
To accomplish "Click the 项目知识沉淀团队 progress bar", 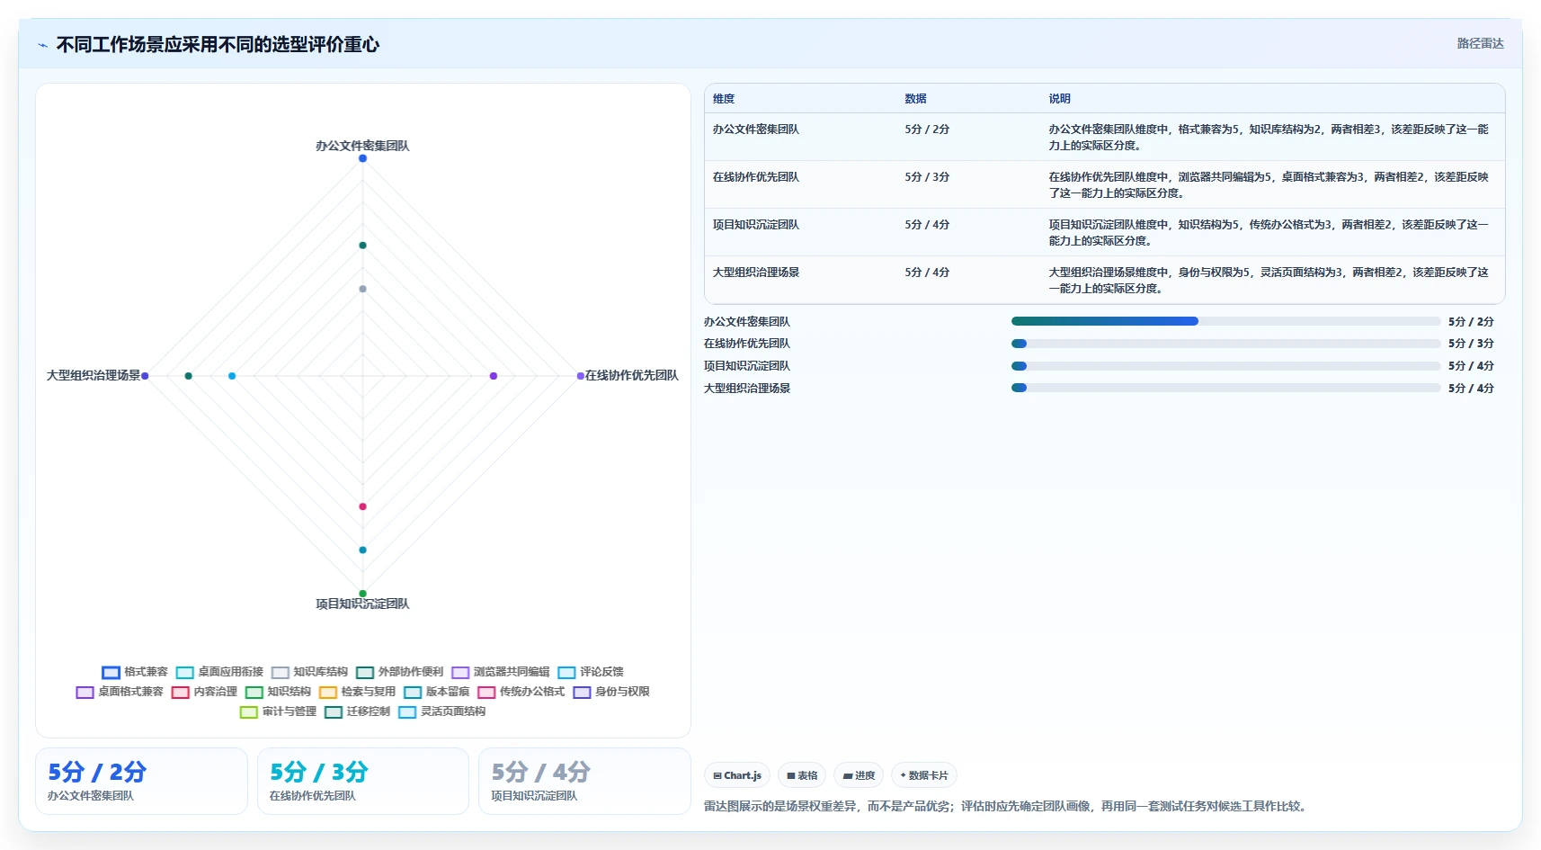I will [1225, 366].
